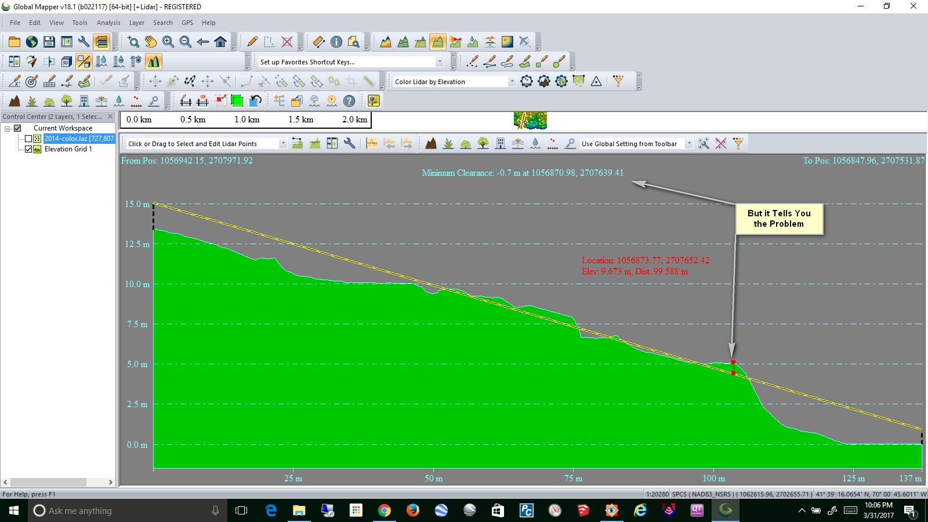Viewport: 928px width, 522px height.
Task: Click the help question mark toolbar icon
Action: [x=349, y=101]
